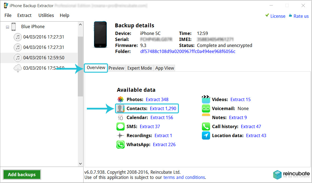Click the Status text Complete and unencrypted

pyautogui.click(x=224, y=45)
